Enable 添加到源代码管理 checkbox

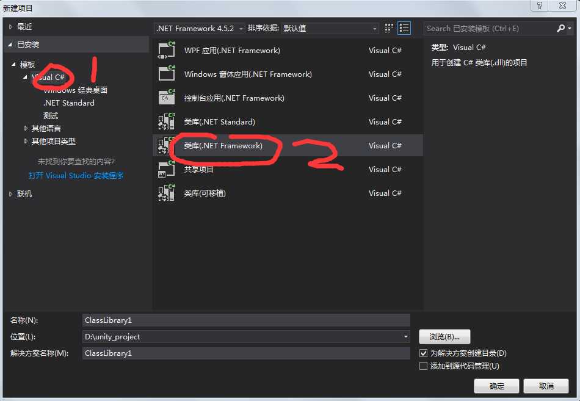[424, 366]
